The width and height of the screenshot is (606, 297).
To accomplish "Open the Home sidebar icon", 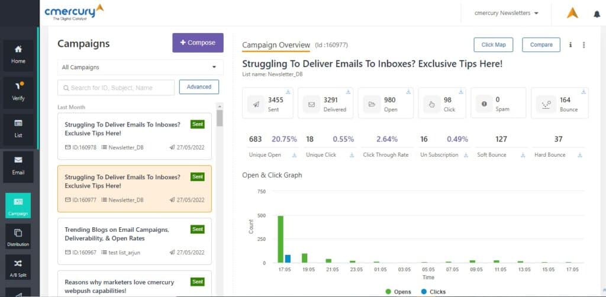I will click(18, 54).
